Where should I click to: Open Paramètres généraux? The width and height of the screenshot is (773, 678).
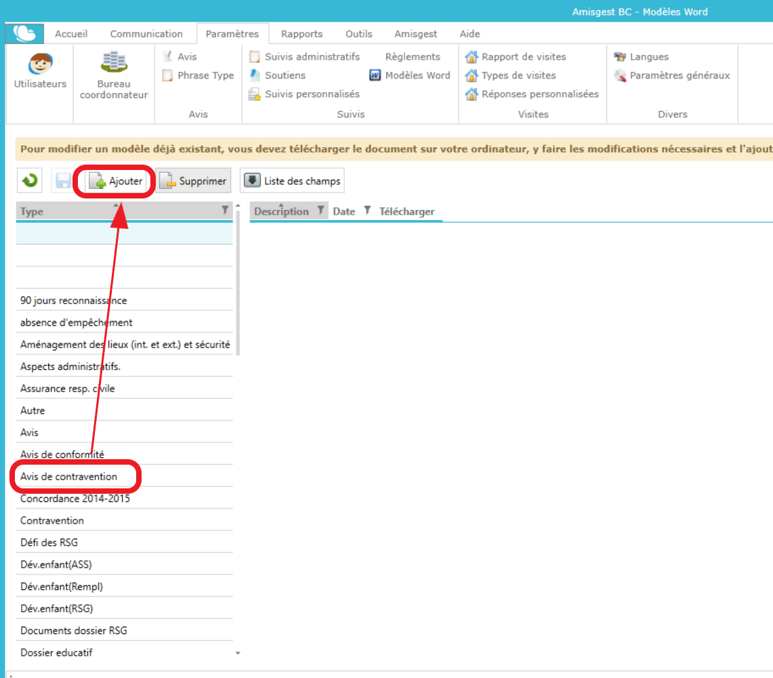tap(672, 75)
